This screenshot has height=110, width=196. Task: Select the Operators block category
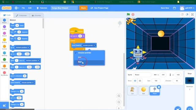pos(4,61)
